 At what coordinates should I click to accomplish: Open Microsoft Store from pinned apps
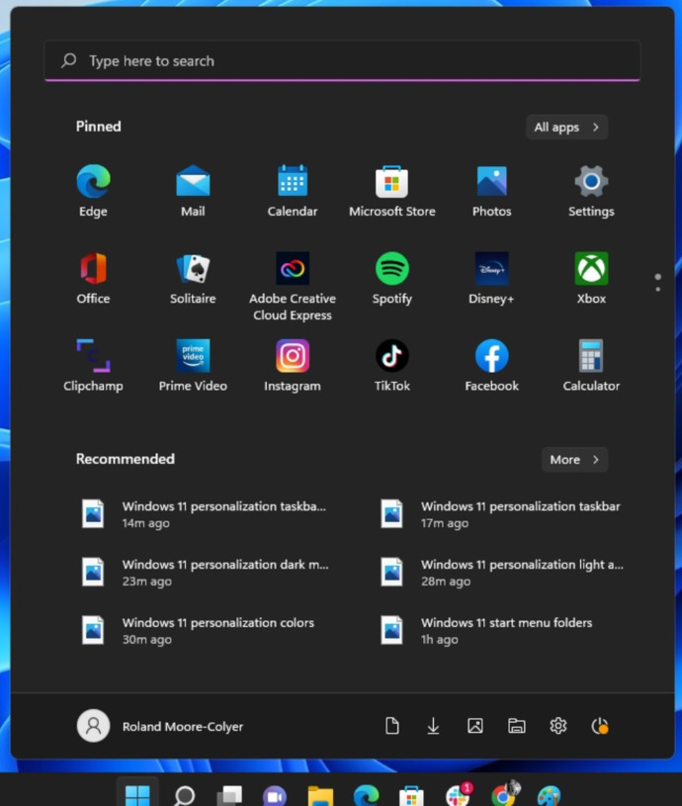[391, 190]
